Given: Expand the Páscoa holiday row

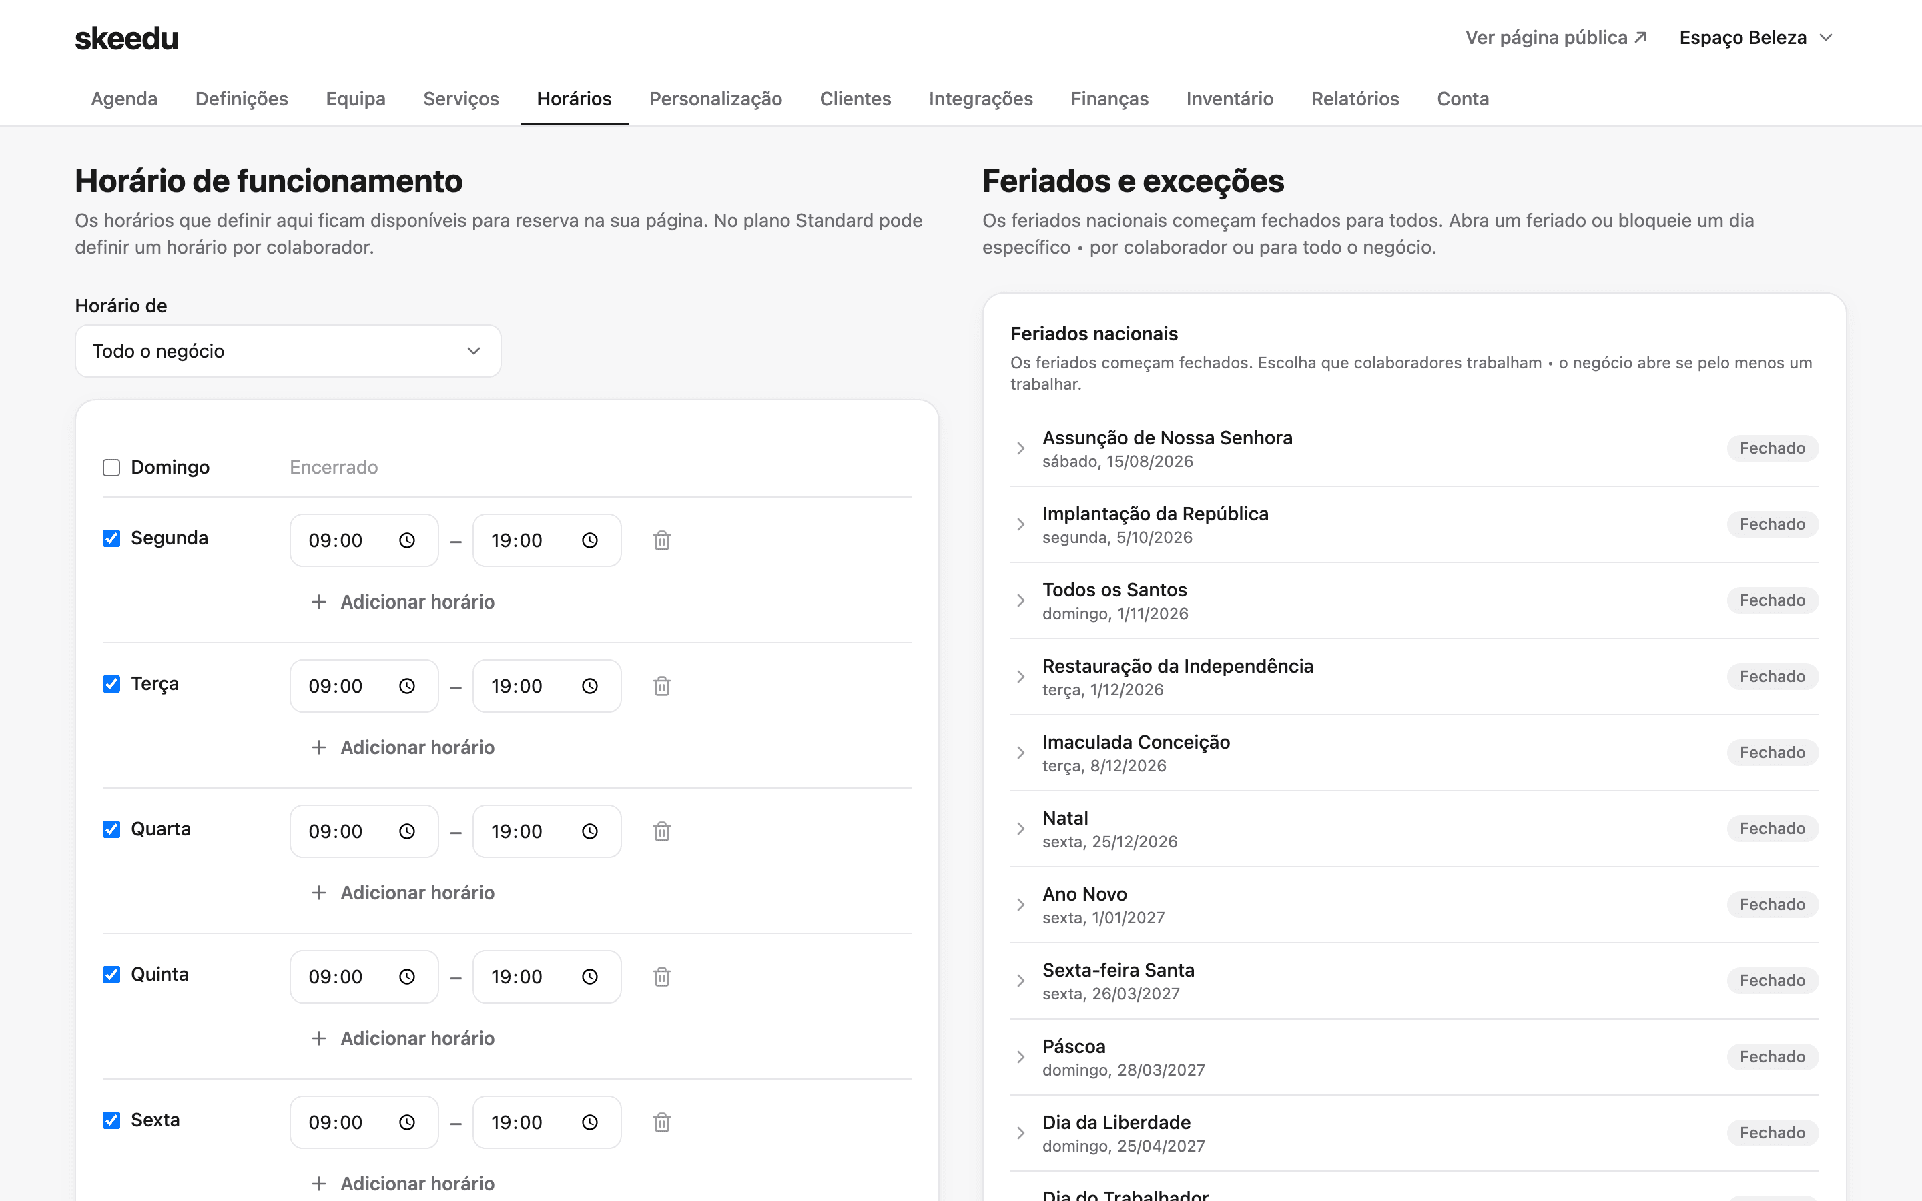Looking at the screenshot, I should point(1020,1056).
